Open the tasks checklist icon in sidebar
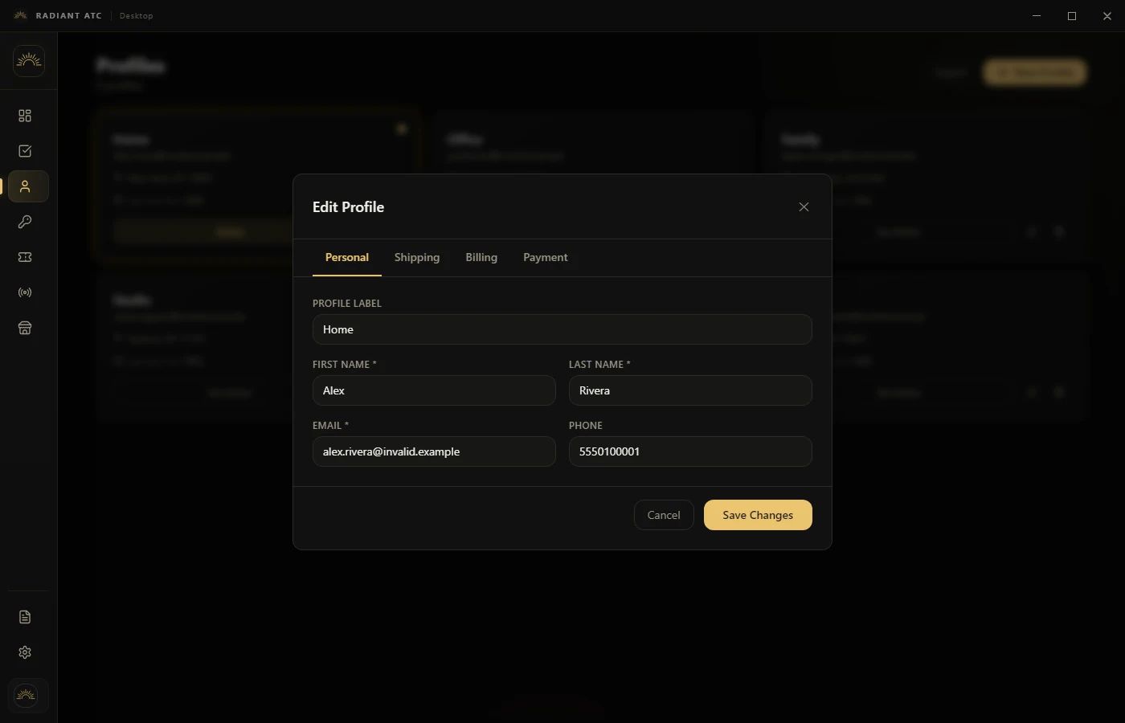The image size is (1125, 723). click(x=25, y=151)
